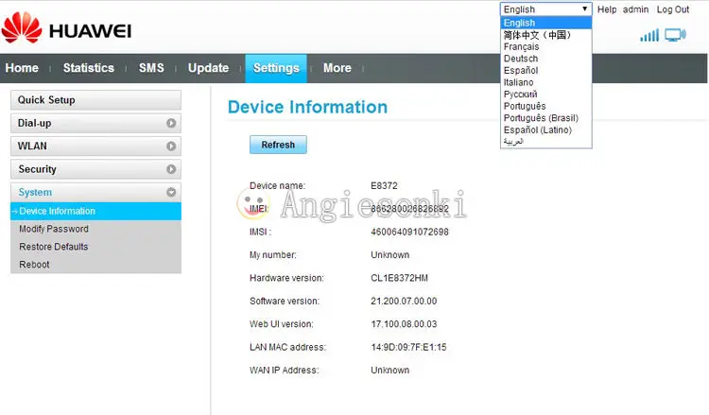
Task: Click the Refresh button
Action: [x=278, y=145]
